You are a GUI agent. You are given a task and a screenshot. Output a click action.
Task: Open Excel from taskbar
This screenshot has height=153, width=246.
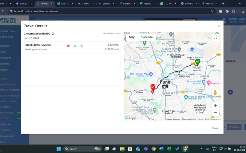(169, 149)
